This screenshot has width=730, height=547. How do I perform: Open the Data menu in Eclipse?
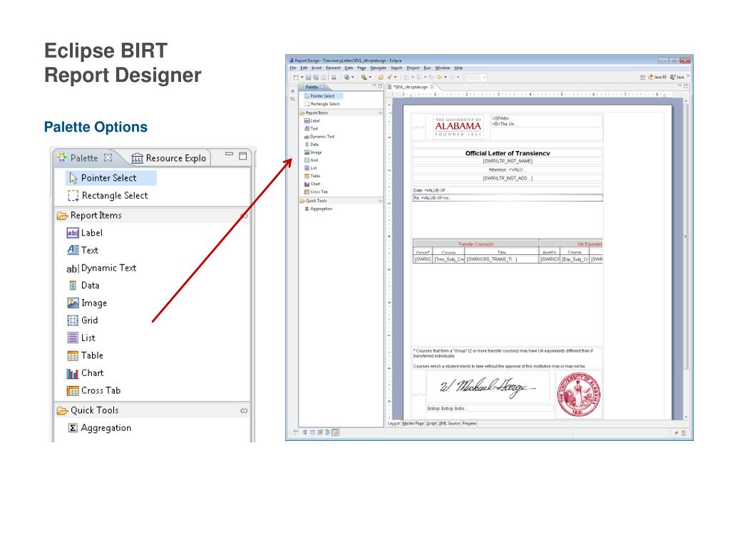[x=349, y=68]
